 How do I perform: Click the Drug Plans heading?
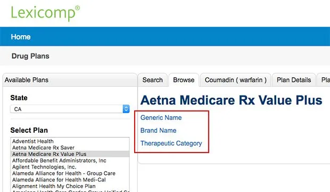[30, 56]
